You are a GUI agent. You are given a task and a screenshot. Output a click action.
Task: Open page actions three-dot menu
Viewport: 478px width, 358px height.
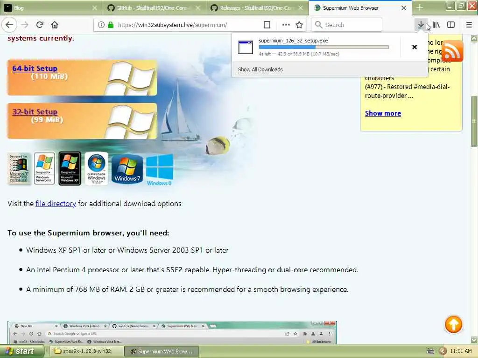[286, 25]
